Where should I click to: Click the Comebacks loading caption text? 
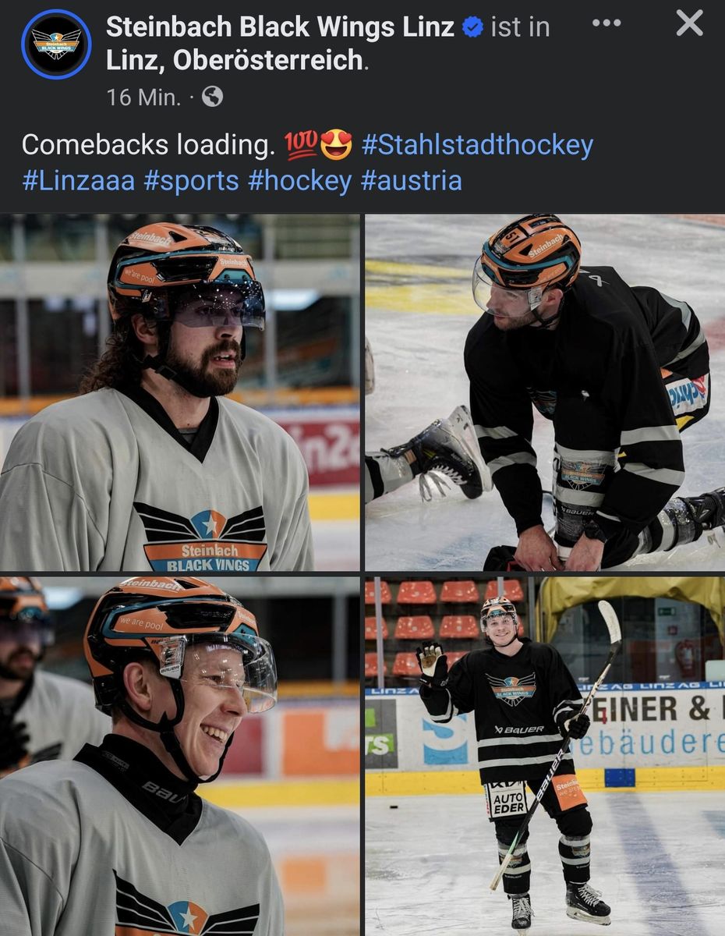(148, 145)
